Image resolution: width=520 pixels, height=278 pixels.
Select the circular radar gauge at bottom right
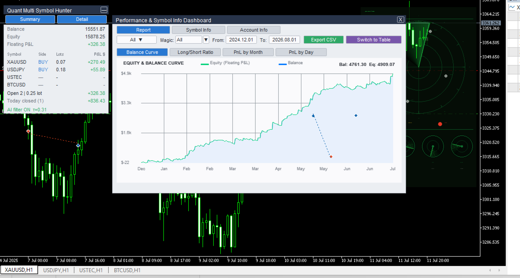point(462,146)
